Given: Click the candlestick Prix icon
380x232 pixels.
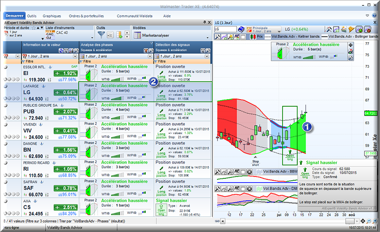Looking at the screenshot, I should click(x=253, y=37).
